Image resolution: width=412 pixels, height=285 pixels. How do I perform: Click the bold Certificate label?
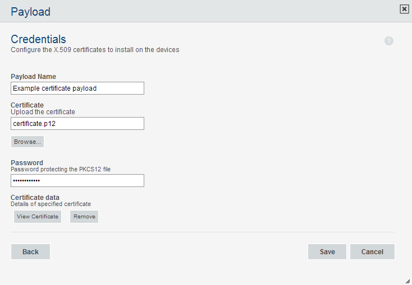tap(27, 105)
